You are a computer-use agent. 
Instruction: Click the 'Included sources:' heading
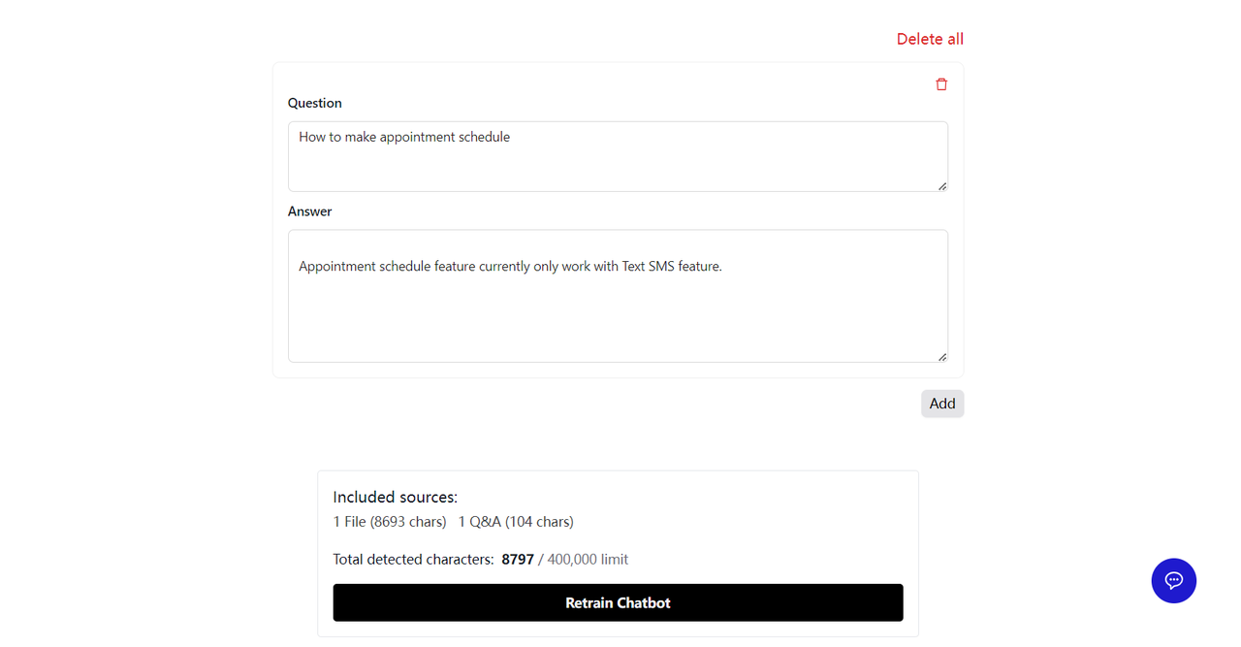click(395, 497)
